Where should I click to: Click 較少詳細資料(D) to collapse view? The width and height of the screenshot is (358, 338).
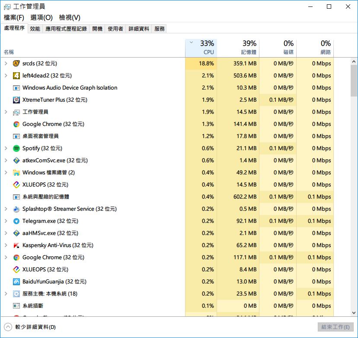point(30,327)
